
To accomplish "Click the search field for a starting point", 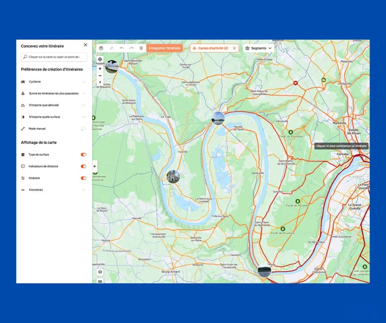I will [53, 57].
